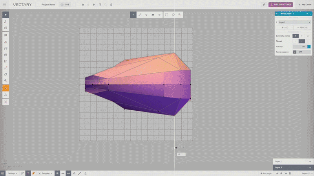The width and height of the screenshot is (314, 176).
Task: Expand the Settings menu in bottom bar
Action: [13, 173]
